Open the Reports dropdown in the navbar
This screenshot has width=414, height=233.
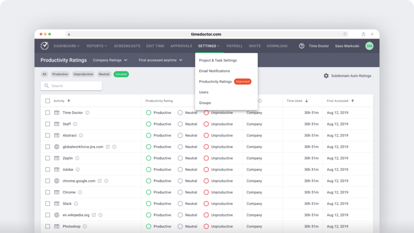coord(96,46)
